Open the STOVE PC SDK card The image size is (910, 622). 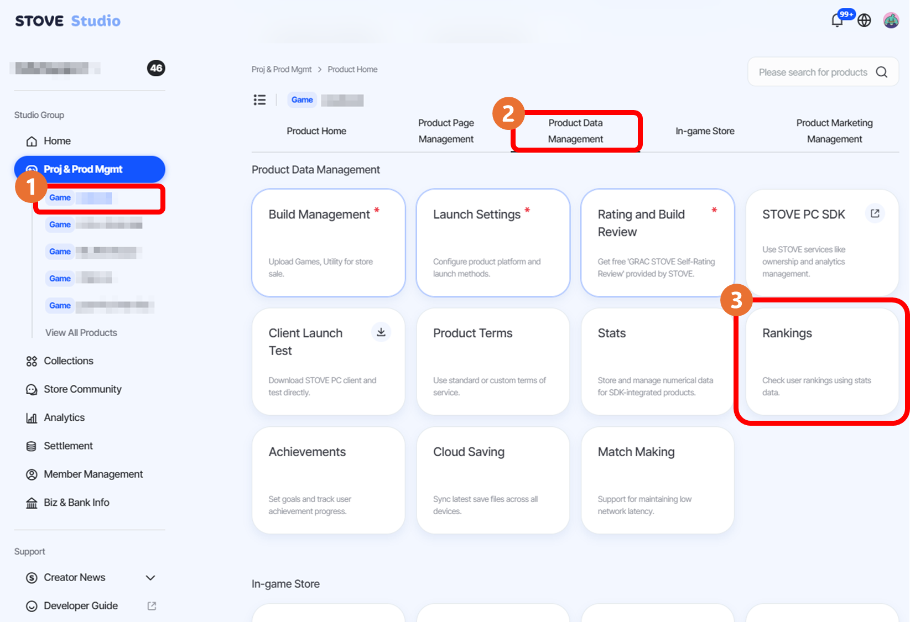822,243
